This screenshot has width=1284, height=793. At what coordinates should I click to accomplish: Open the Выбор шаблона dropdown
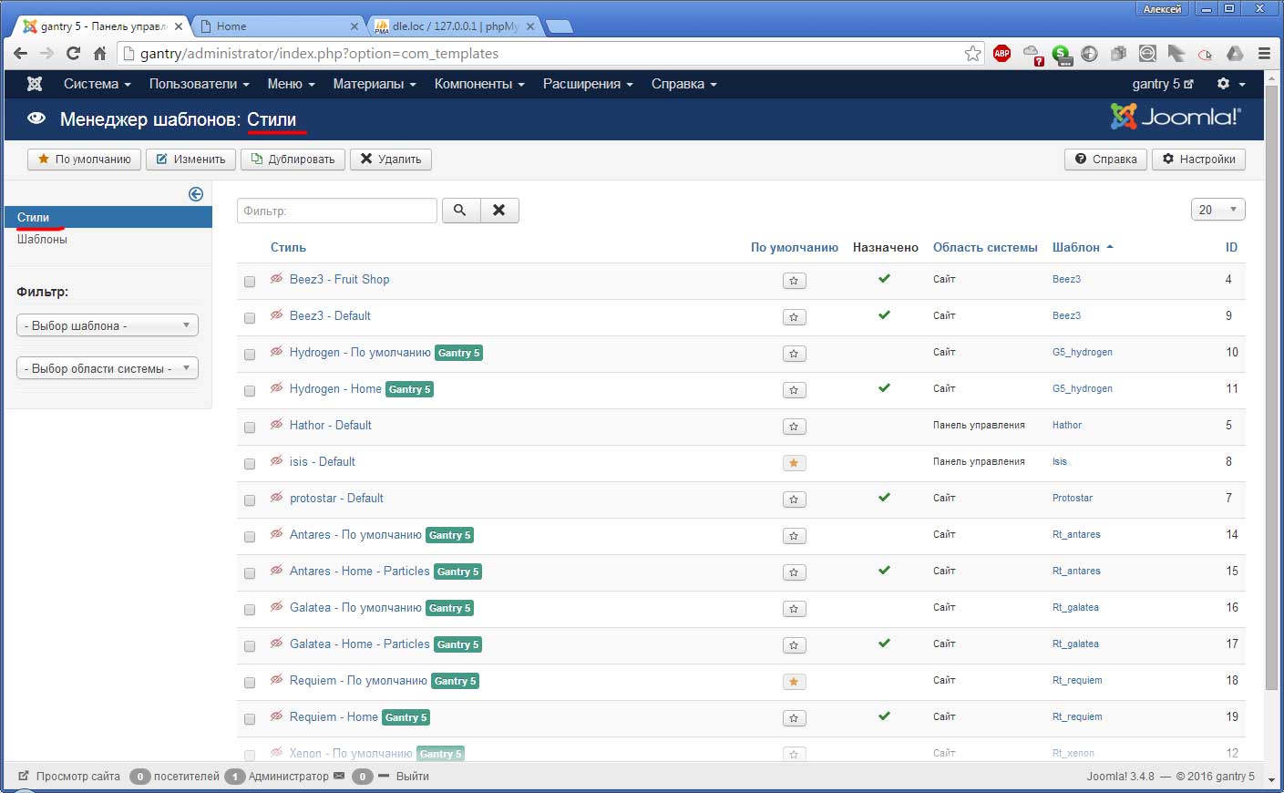[108, 325]
